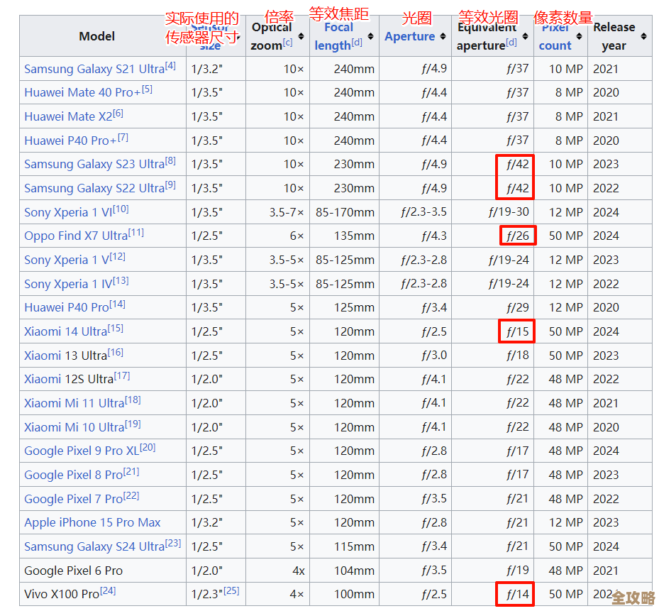Click the Aperture column sort arrows
Screen dimensions: 659x611
coord(443,36)
